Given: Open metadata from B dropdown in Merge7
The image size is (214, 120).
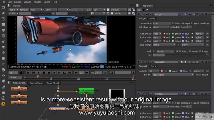Looking at the screenshot, I should (x=189, y=27).
